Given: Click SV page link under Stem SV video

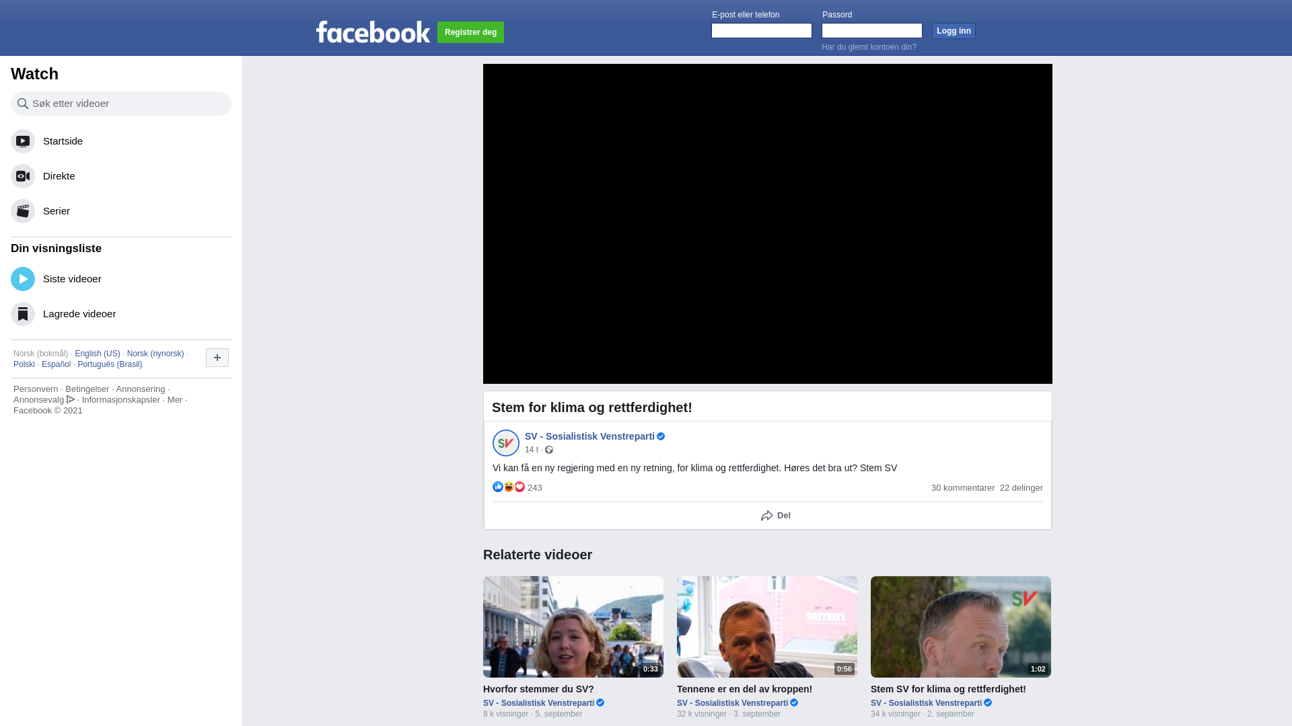Looking at the screenshot, I should 926,703.
